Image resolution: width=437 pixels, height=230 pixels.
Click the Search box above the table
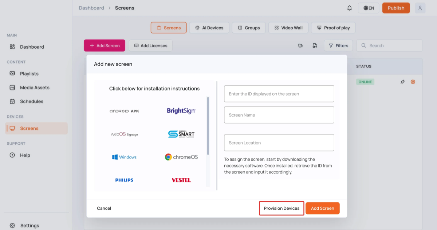390,46
